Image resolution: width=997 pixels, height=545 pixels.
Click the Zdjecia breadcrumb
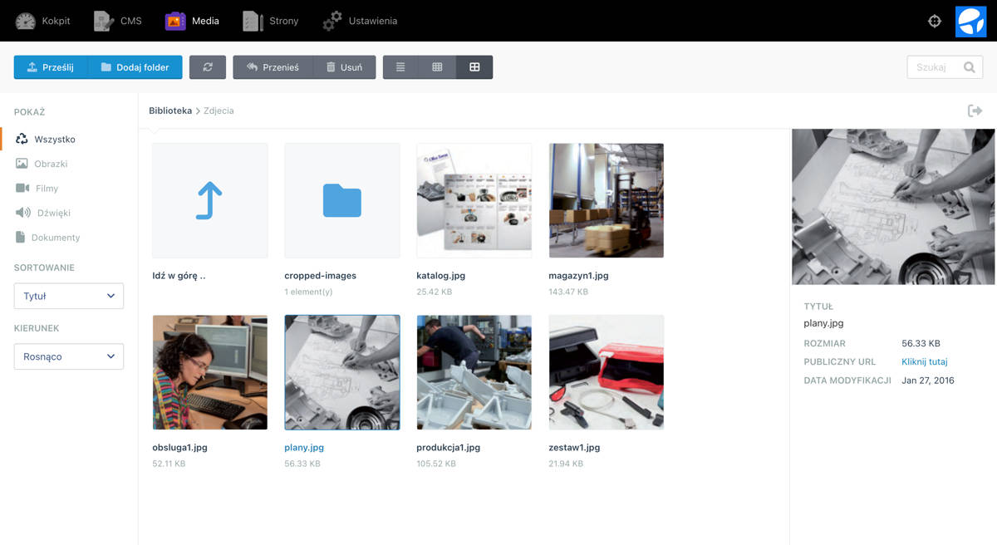219,110
